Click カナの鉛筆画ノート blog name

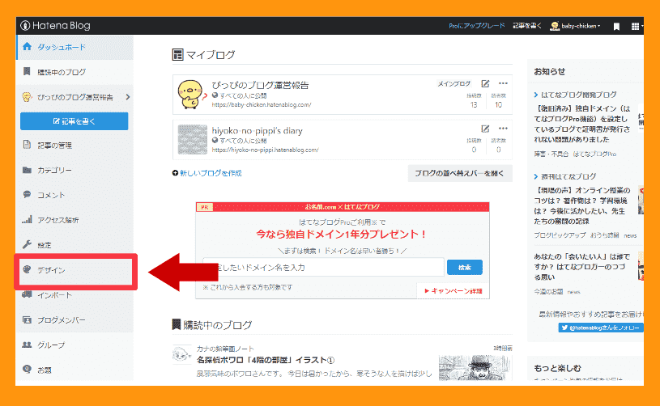pyautogui.click(x=225, y=349)
